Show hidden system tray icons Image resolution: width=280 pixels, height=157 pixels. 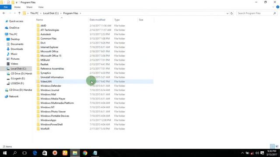pos(242,153)
